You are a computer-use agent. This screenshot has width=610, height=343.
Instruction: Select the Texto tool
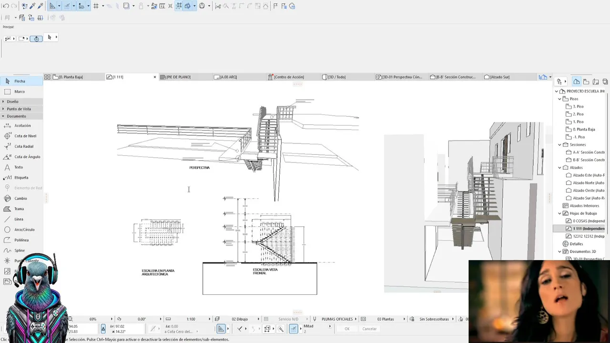tap(21, 167)
